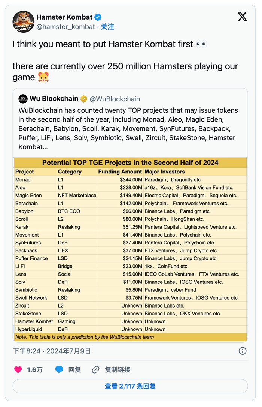Click the X logo icon
Viewport: 262px width, 407px height.
(242, 17)
